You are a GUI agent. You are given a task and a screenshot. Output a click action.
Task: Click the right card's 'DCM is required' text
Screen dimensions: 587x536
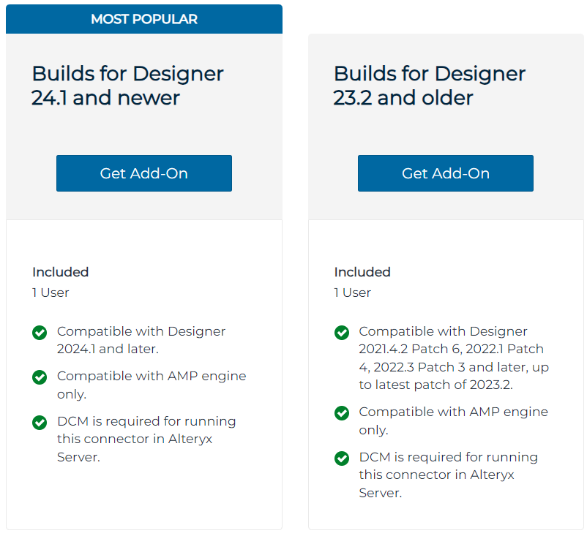click(448, 475)
